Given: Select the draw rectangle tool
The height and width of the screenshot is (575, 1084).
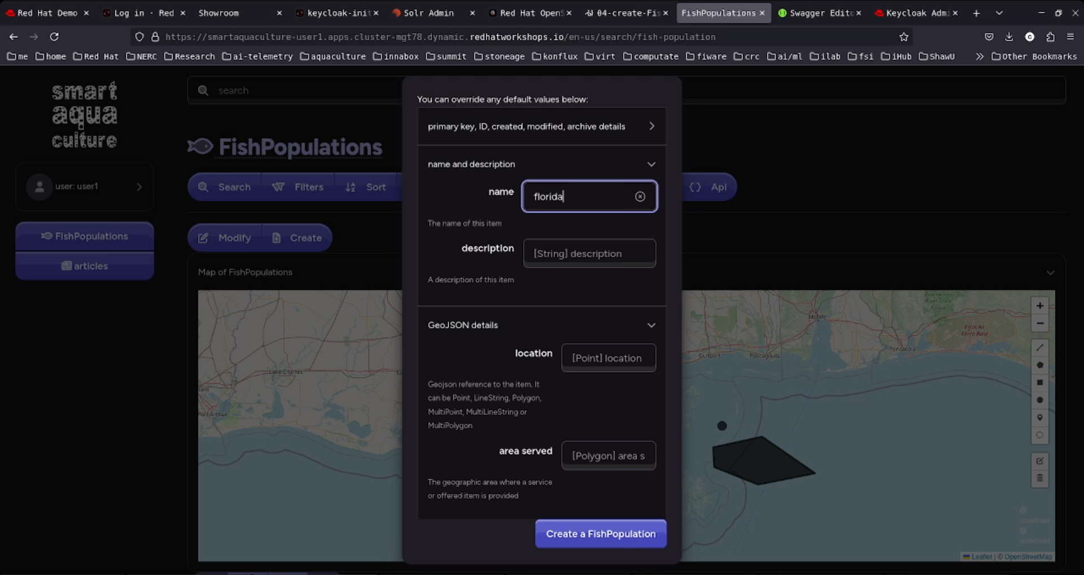Looking at the screenshot, I should (x=1040, y=382).
